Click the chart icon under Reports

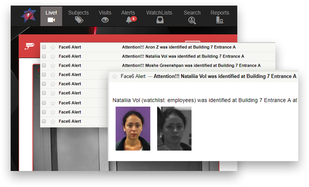click(220, 20)
